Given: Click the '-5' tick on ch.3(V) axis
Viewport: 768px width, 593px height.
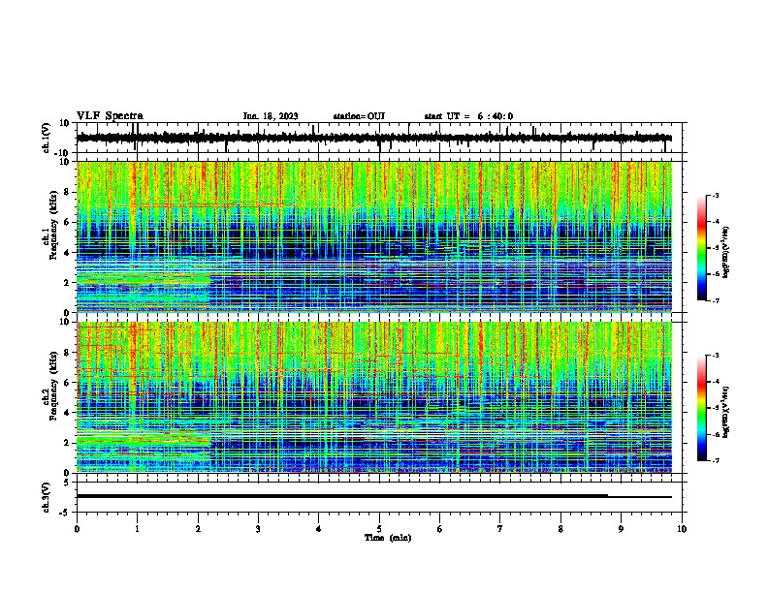Looking at the screenshot, I should [x=66, y=513].
